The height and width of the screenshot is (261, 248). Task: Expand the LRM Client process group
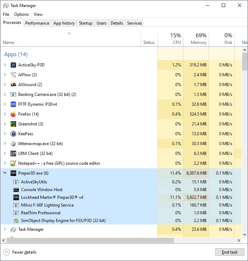click(5, 153)
